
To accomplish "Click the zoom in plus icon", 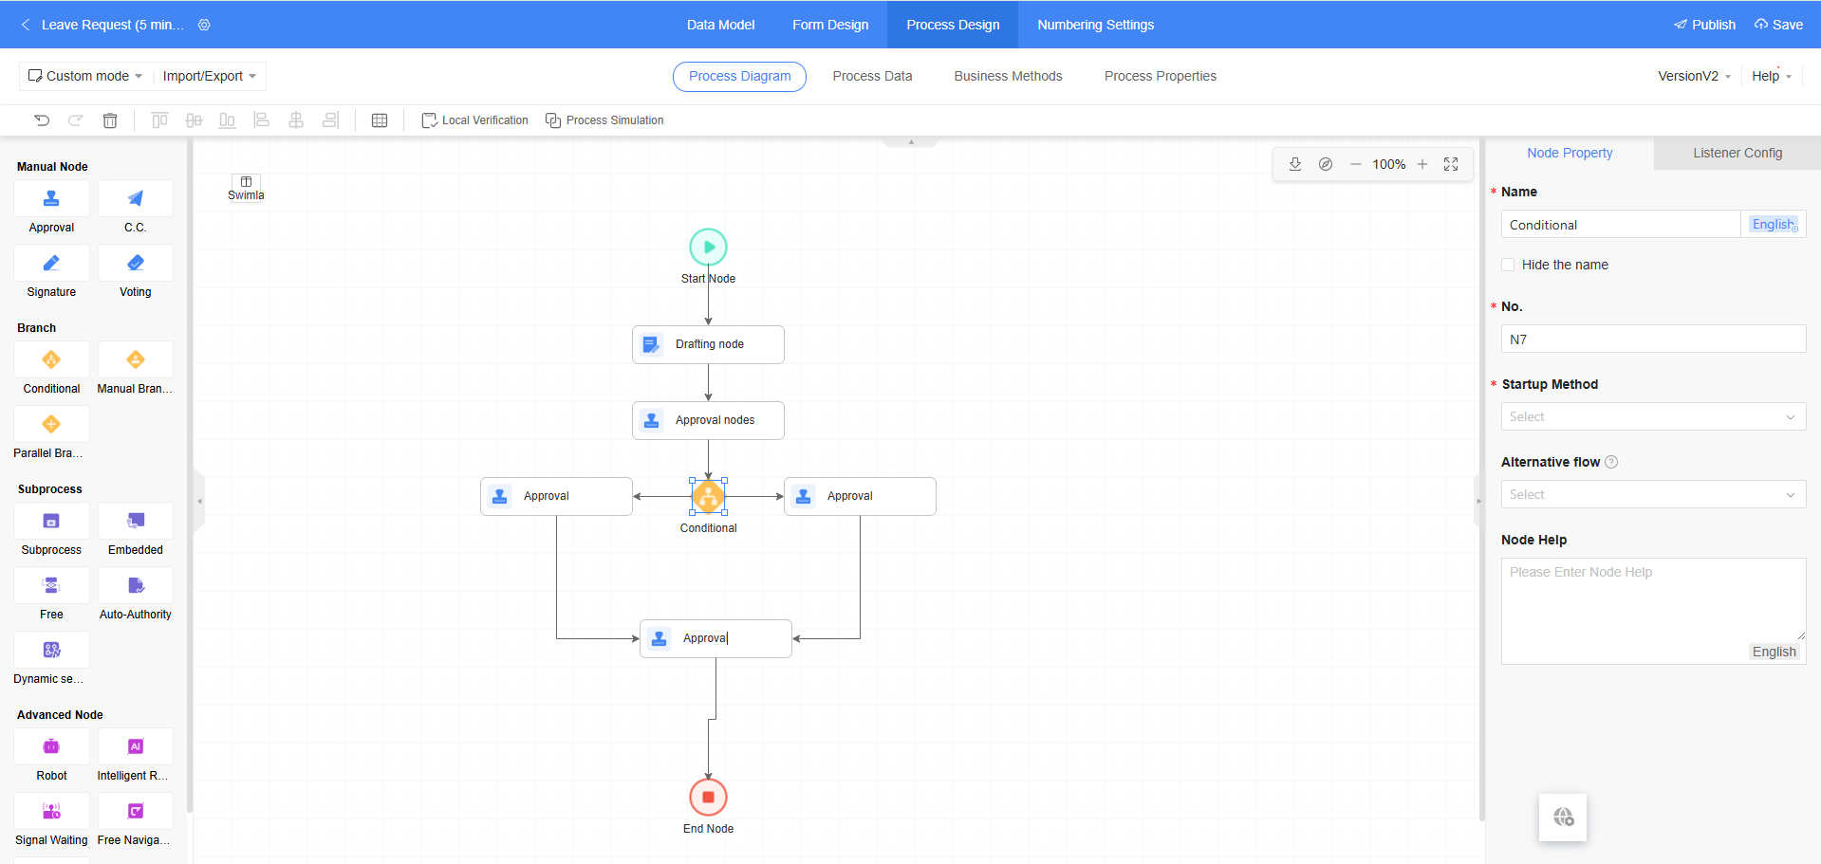I will 1422,164.
